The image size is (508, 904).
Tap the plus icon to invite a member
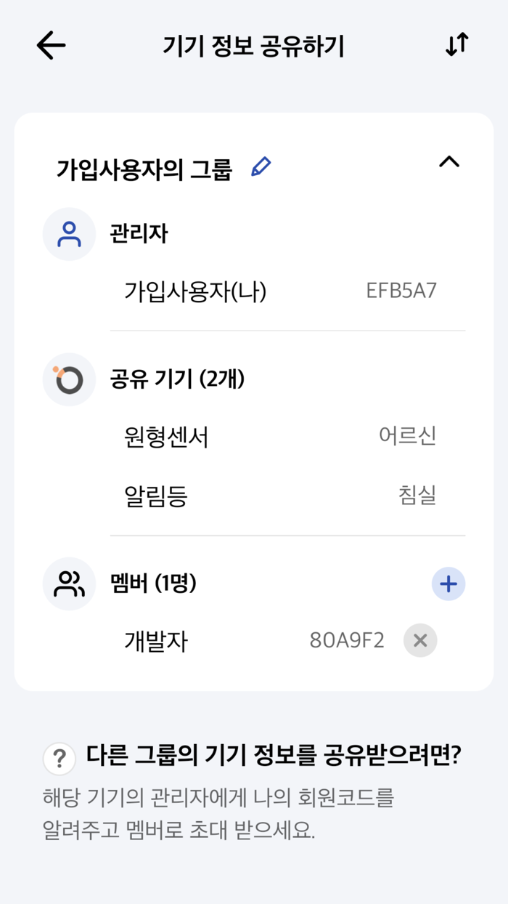(x=448, y=584)
